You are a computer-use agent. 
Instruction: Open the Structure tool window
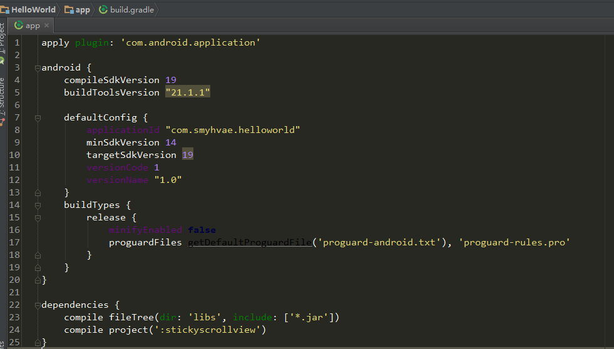pos(3,97)
